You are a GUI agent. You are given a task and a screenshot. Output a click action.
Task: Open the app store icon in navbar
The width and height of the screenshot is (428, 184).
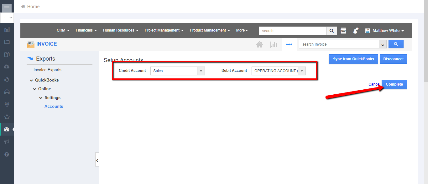343,31
